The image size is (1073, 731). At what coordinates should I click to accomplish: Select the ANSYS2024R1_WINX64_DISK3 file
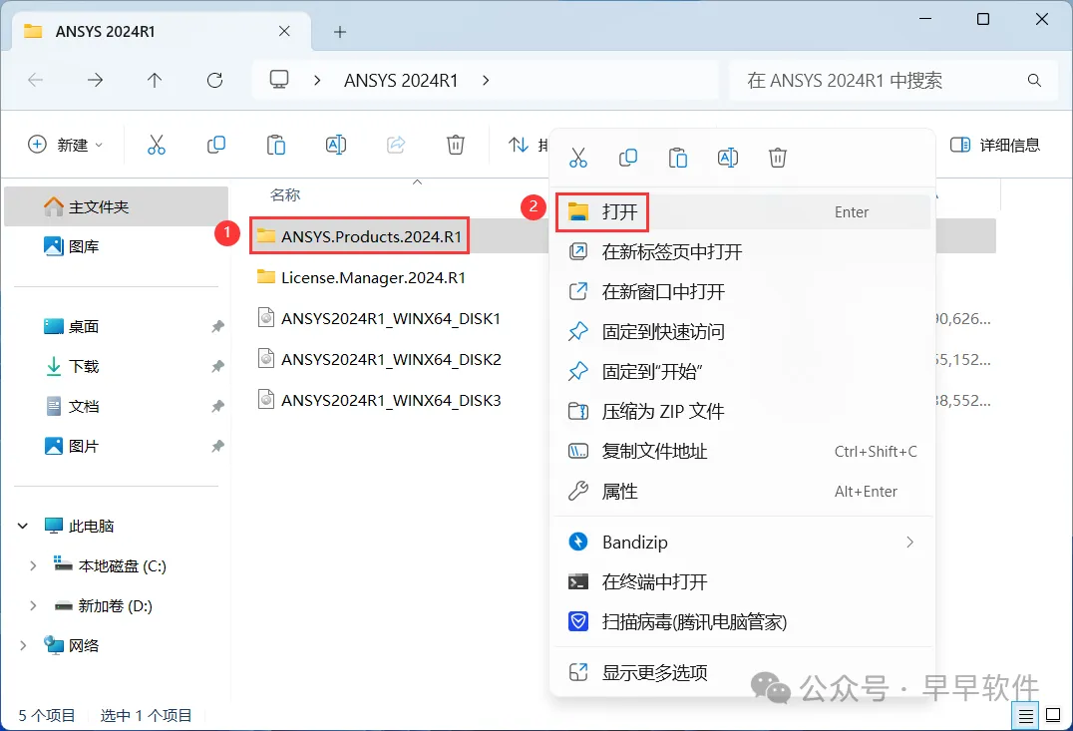pos(379,400)
